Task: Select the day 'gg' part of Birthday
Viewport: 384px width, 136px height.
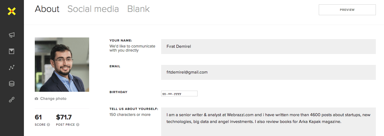Action: (x=164, y=94)
